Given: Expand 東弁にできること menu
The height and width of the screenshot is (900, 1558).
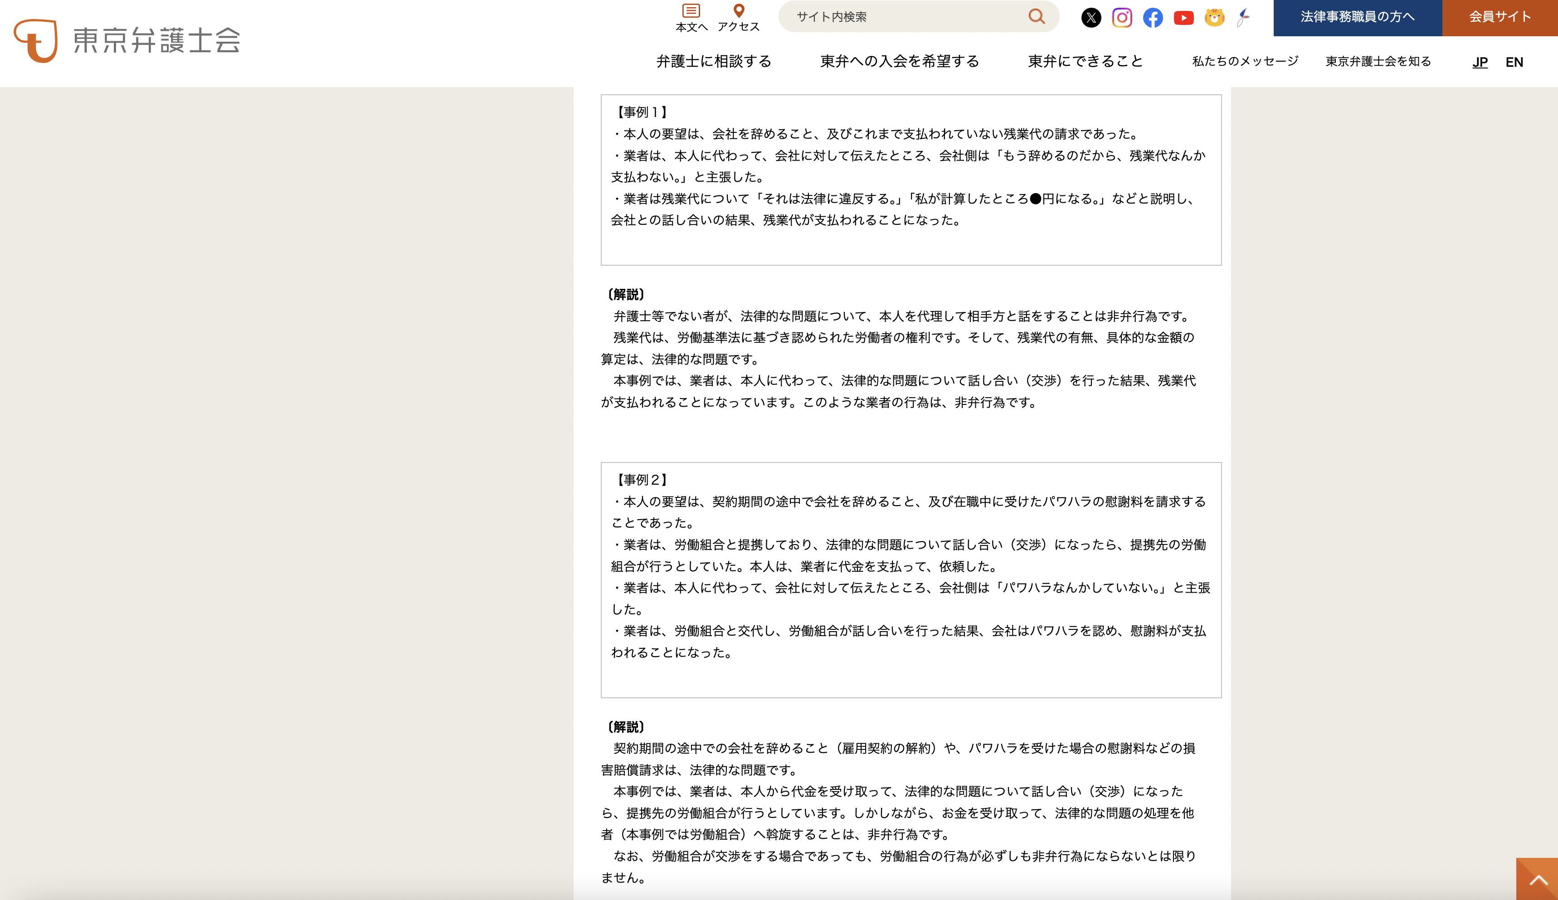Looking at the screenshot, I should 1086,61.
